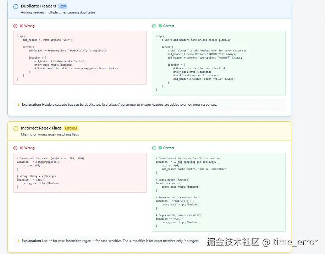This screenshot has height=254, width=325.
Task: Click the line location = /api { in Correct block
Action: coord(168,183)
